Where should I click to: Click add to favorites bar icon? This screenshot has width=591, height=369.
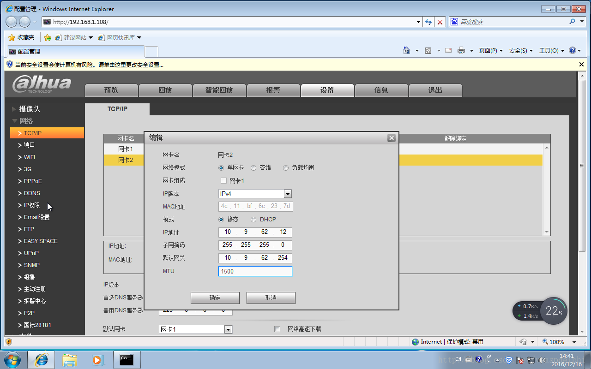point(47,37)
